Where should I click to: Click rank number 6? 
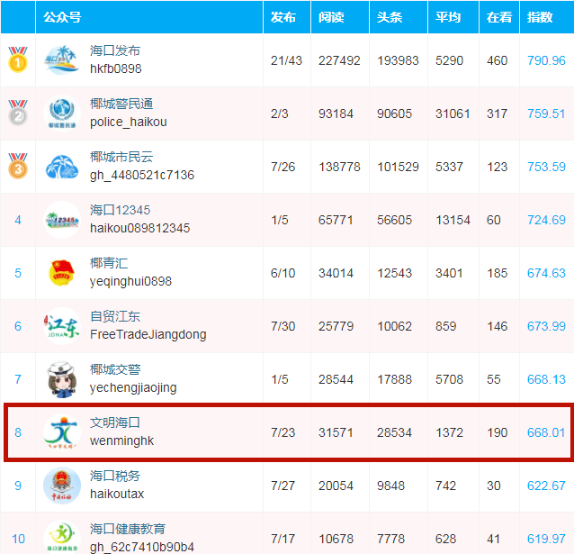18,326
